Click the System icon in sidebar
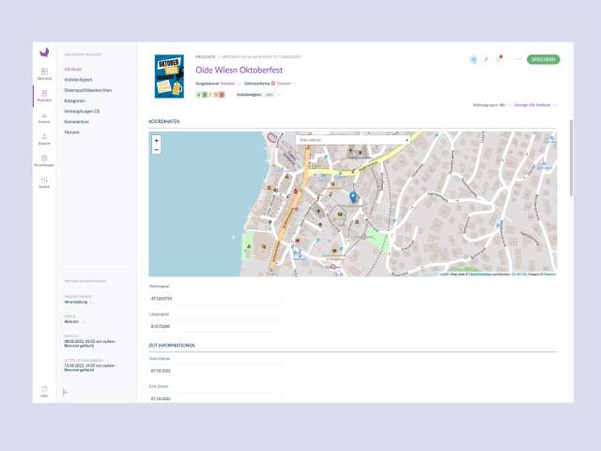The height and width of the screenshot is (451, 601). tap(44, 180)
